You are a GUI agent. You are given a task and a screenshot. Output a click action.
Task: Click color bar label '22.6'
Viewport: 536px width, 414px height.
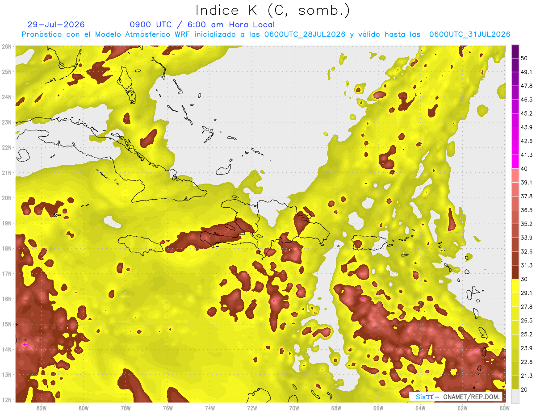click(x=526, y=362)
